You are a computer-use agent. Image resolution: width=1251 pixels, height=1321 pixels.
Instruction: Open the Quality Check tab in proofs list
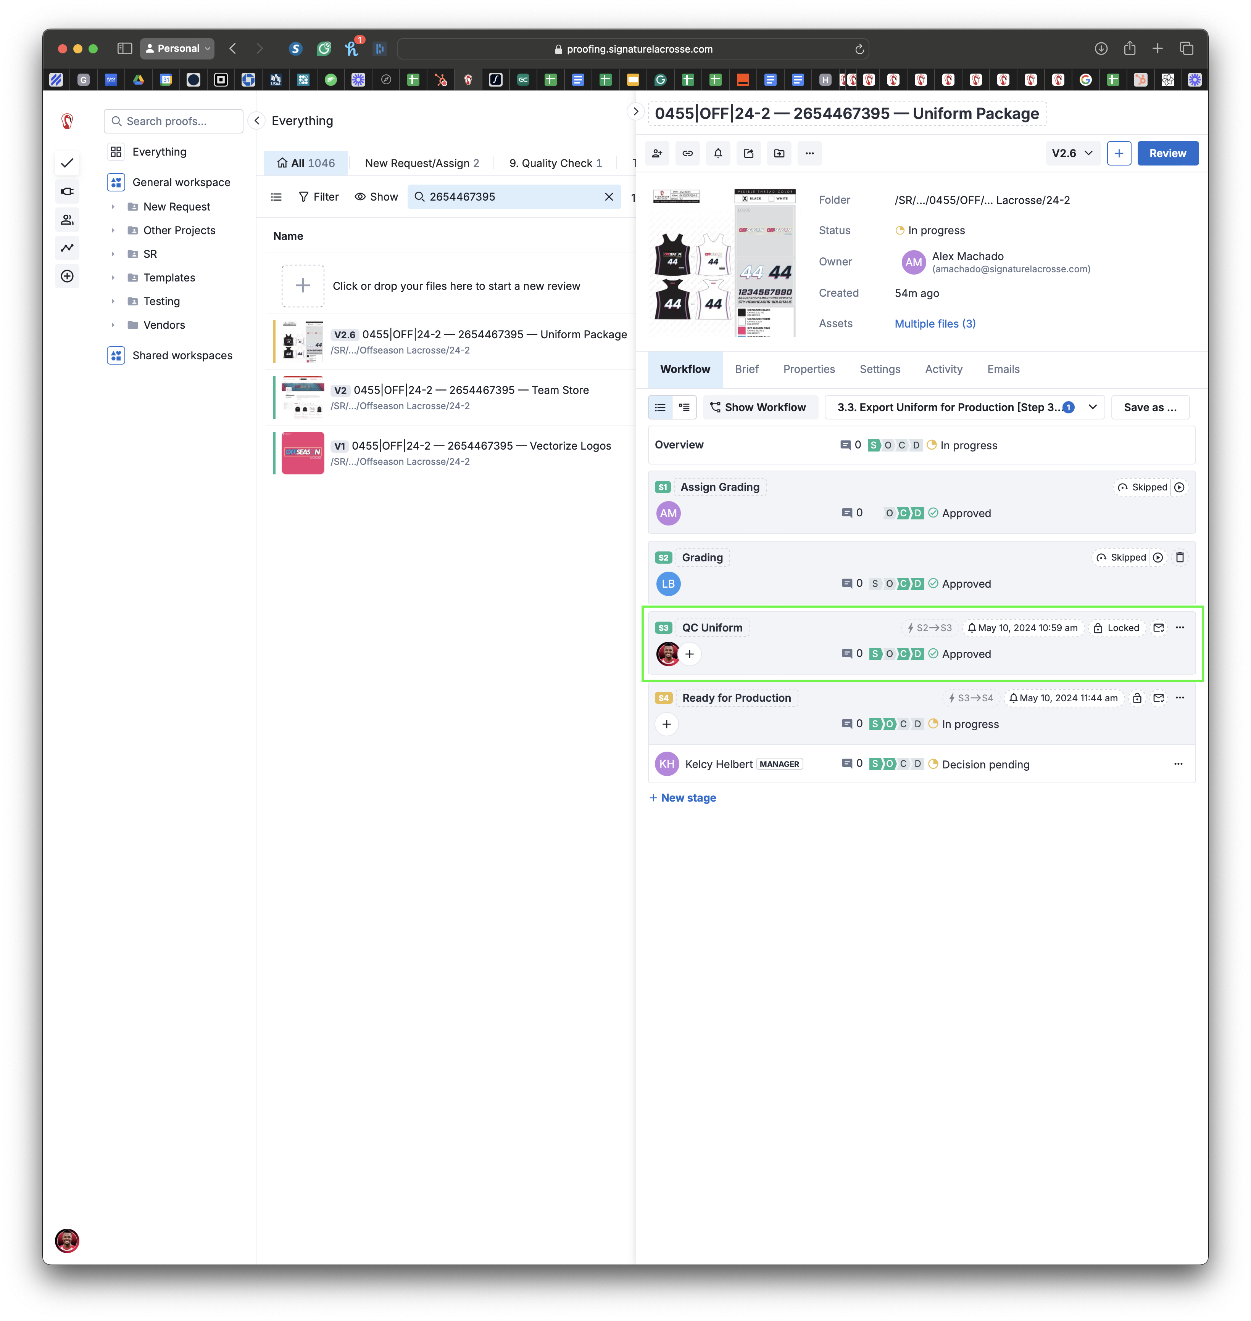(x=555, y=163)
